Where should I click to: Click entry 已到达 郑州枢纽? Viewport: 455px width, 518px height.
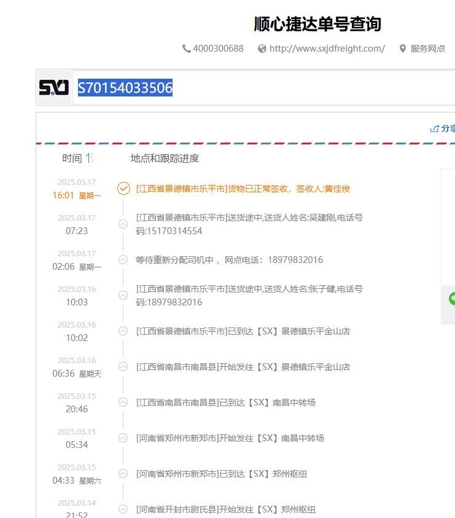coord(222,474)
